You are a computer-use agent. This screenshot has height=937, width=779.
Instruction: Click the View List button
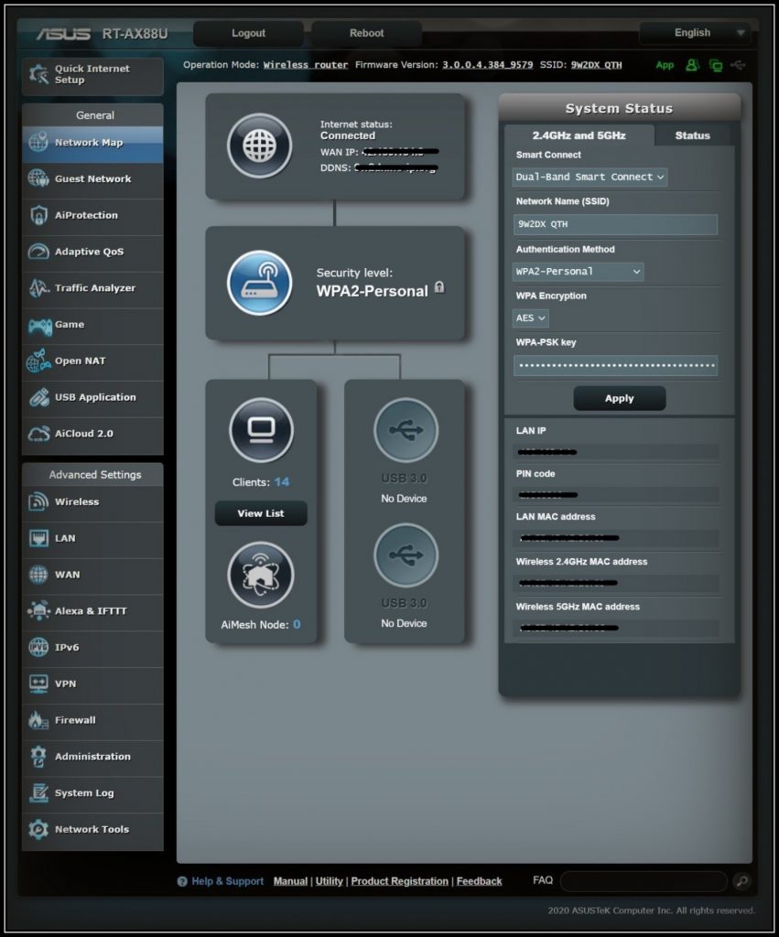261,514
